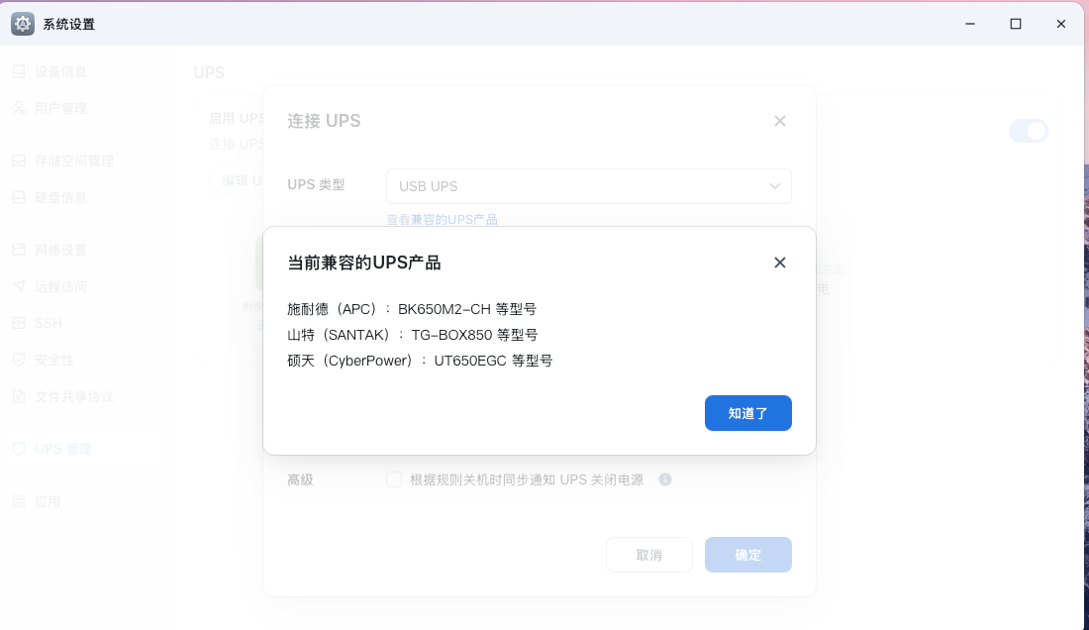Viewport: 1089px width, 630px height.
Task: Click the 知道了 confirmation button
Action: click(x=748, y=413)
